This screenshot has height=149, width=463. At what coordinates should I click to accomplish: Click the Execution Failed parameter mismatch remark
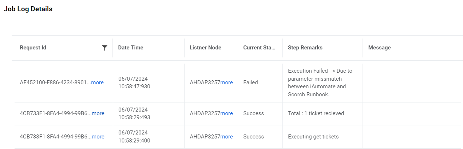point(320,82)
